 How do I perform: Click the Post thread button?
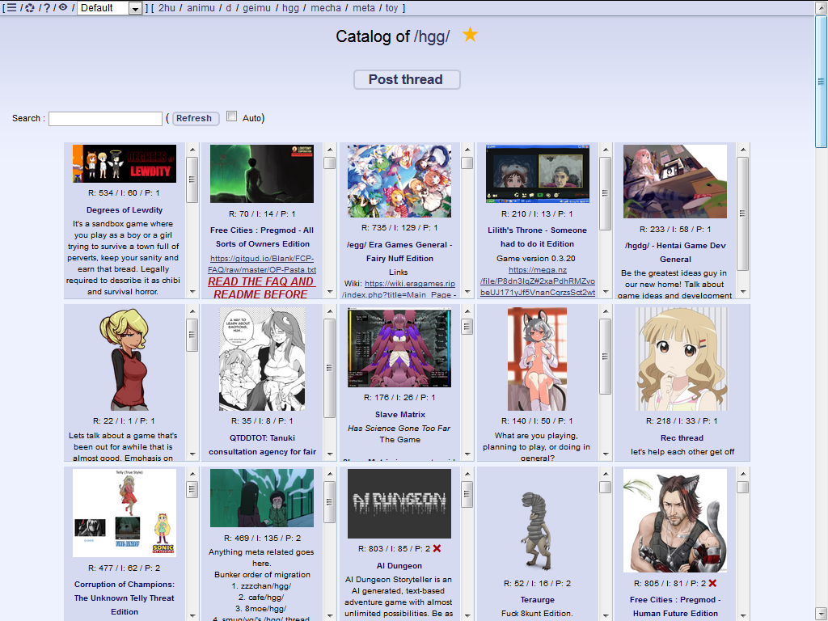pyautogui.click(x=407, y=79)
